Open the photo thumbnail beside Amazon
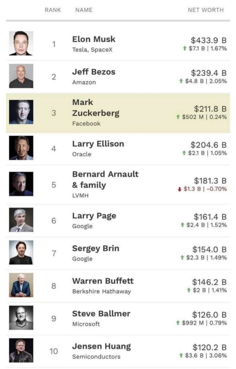This screenshot has height=369, width=236. (x=21, y=76)
